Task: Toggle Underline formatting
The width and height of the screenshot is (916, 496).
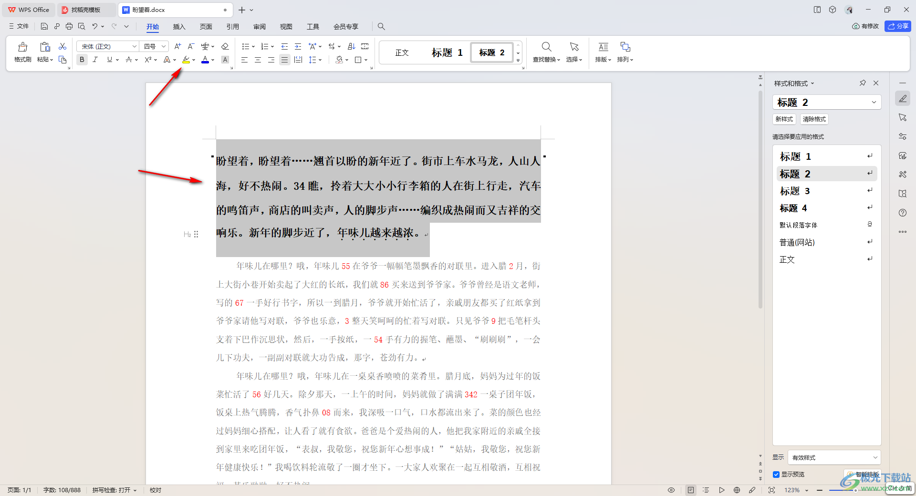Action: [x=110, y=60]
